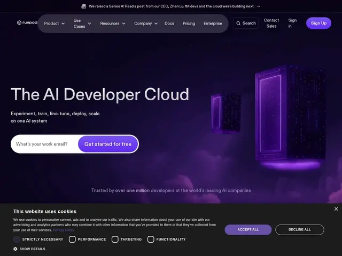This screenshot has height=256, width=342.
Task: Expand cookie Show Details
Action: (x=29, y=249)
